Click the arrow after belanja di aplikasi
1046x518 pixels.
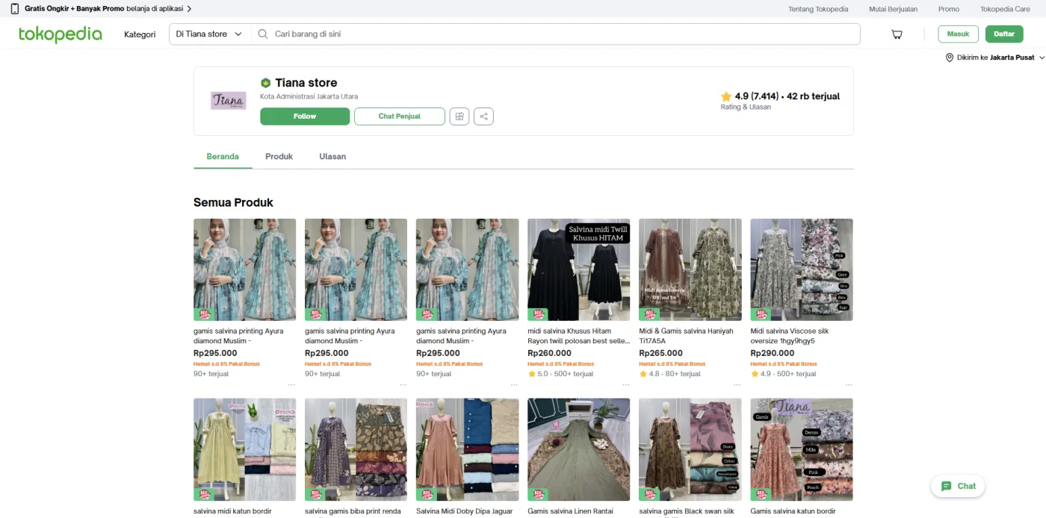[189, 9]
